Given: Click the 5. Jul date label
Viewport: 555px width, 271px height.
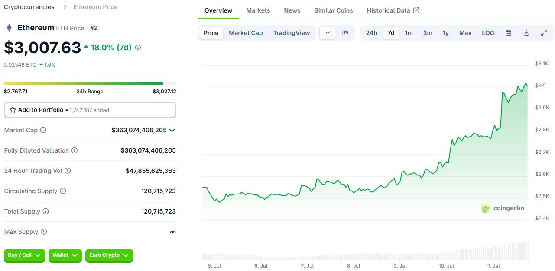Looking at the screenshot, I should [x=214, y=266].
